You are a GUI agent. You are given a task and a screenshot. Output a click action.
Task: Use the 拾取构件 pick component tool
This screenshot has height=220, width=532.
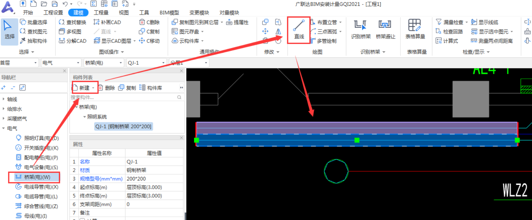point(34,41)
